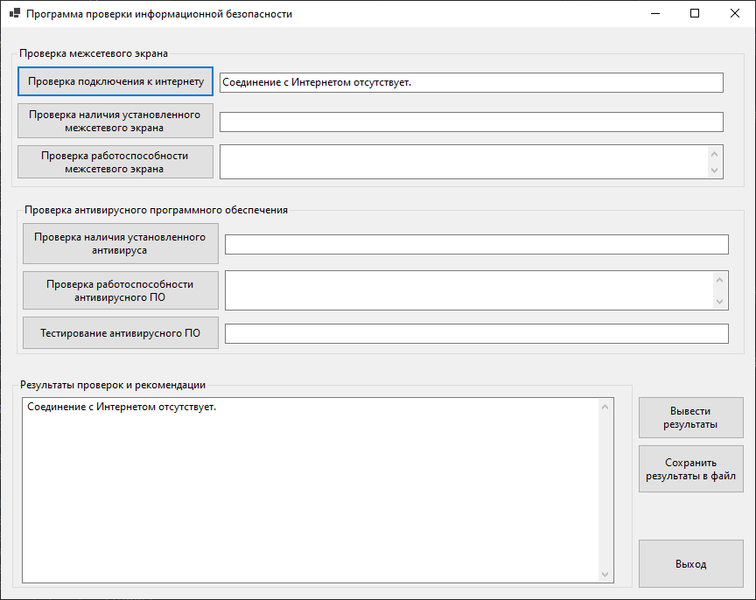Click window title 'Программа проверки информационной безопасности'
756x600 pixels.
[159, 14]
